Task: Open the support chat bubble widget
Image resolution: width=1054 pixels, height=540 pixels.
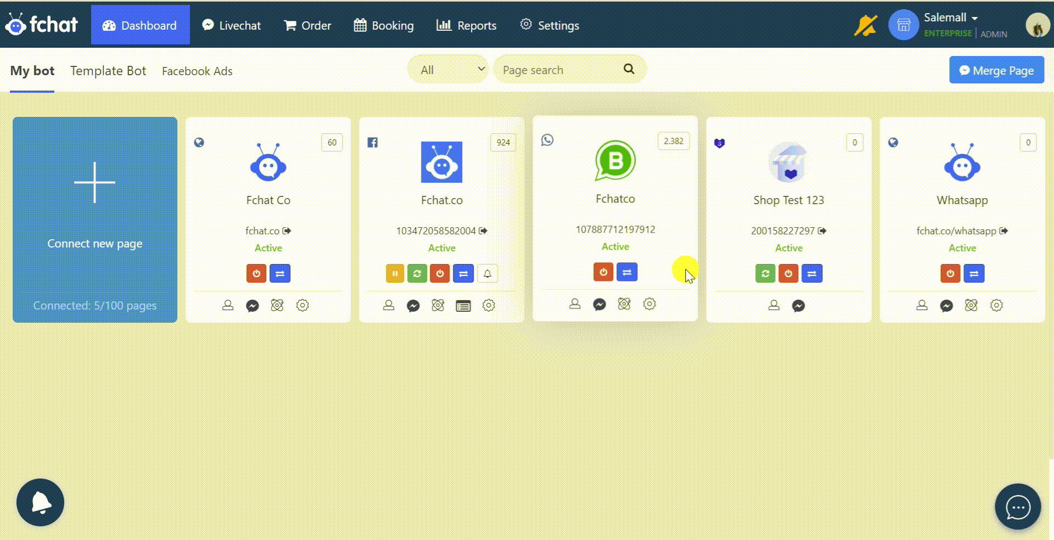Action: point(1018,507)
